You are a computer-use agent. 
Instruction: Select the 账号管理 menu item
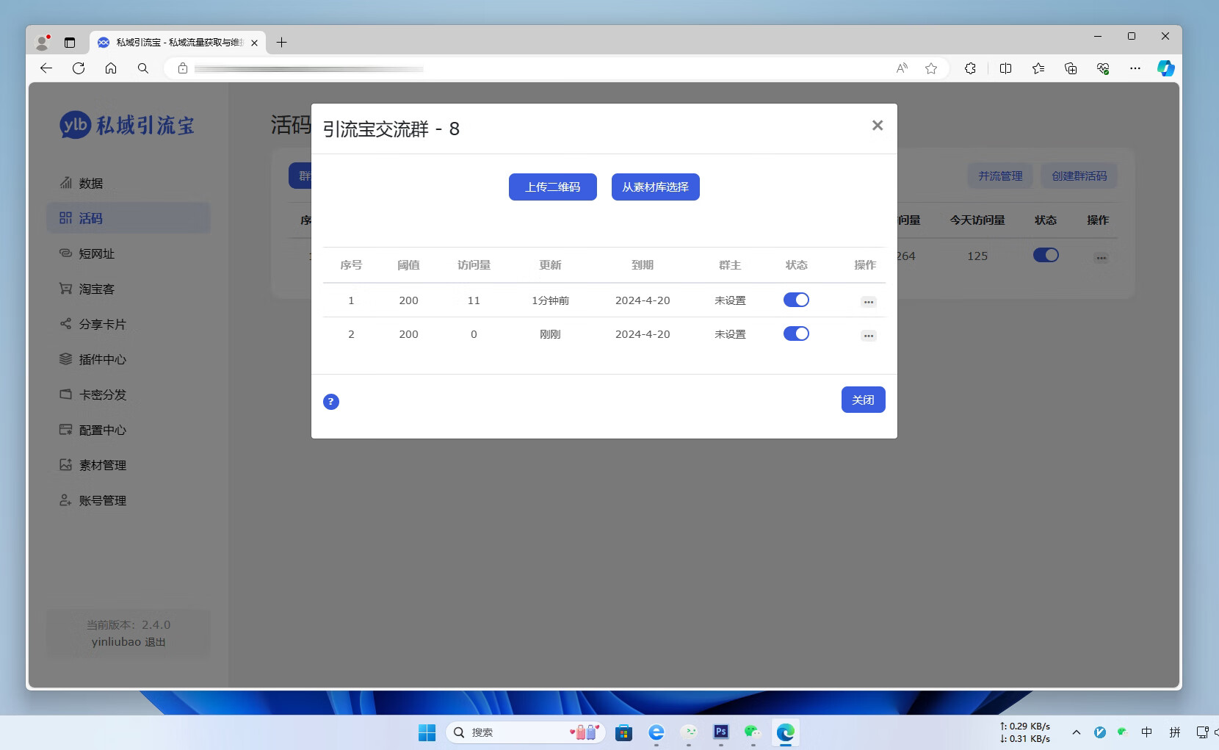[x=101, y=500]
